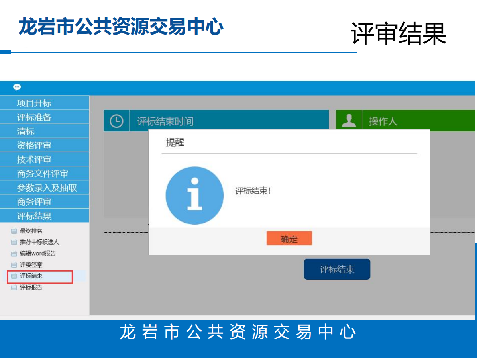Select 评标报告 in the sidebar tree
The height and width of the screenshot is (358, 477).
tap(31, 287)
